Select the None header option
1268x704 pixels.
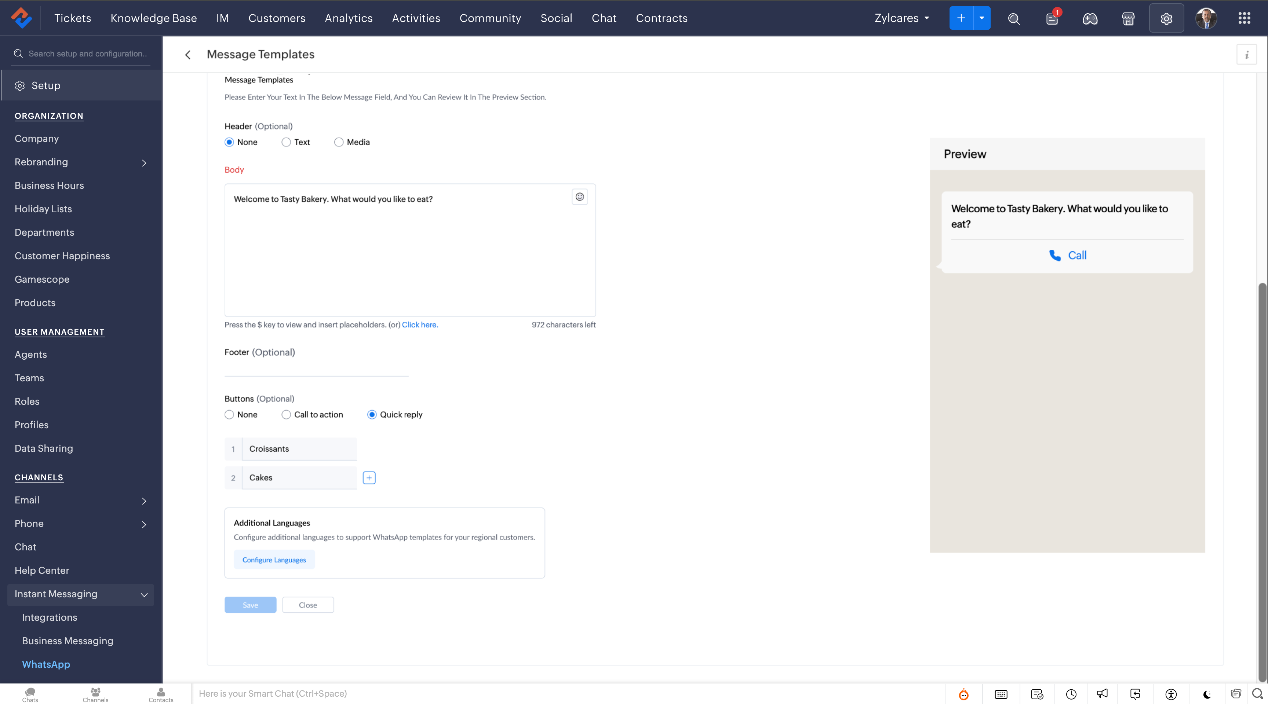point(229,142)
